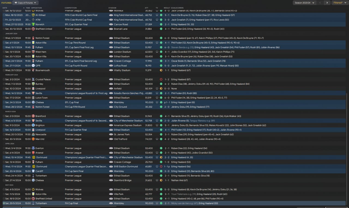Tick the selection circle for Mon, 18/12/2023
This screenshot has height=208, width=349.
click(x=4, y=15)
